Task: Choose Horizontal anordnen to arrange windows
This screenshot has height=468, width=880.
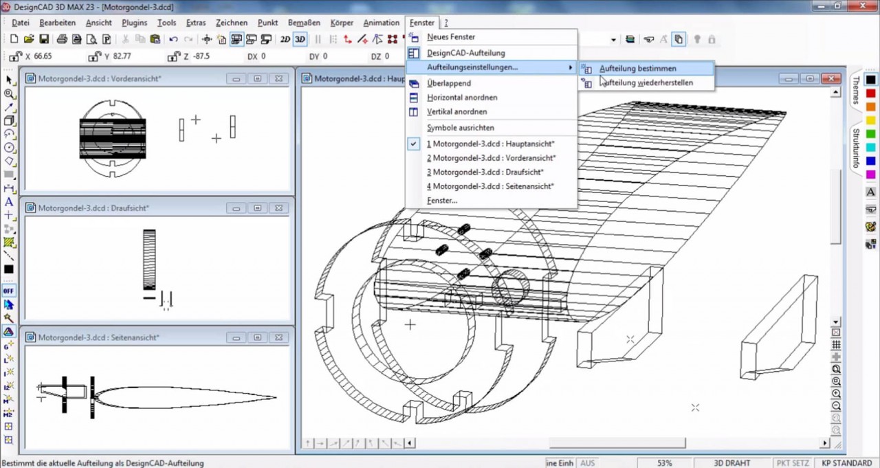Action: coord(462,97)
